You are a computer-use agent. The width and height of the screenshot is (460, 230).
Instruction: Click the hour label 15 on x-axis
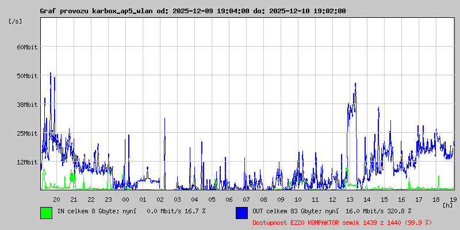(x=385, y=200)
